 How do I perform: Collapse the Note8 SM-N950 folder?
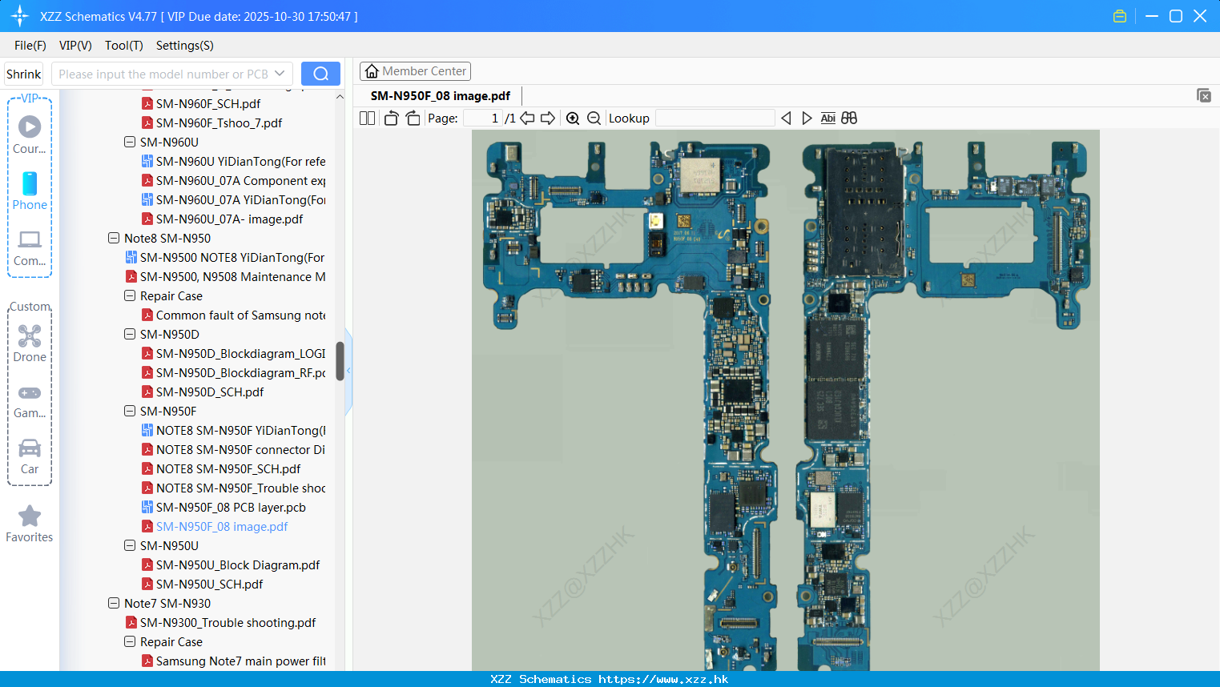coord(114,238)
